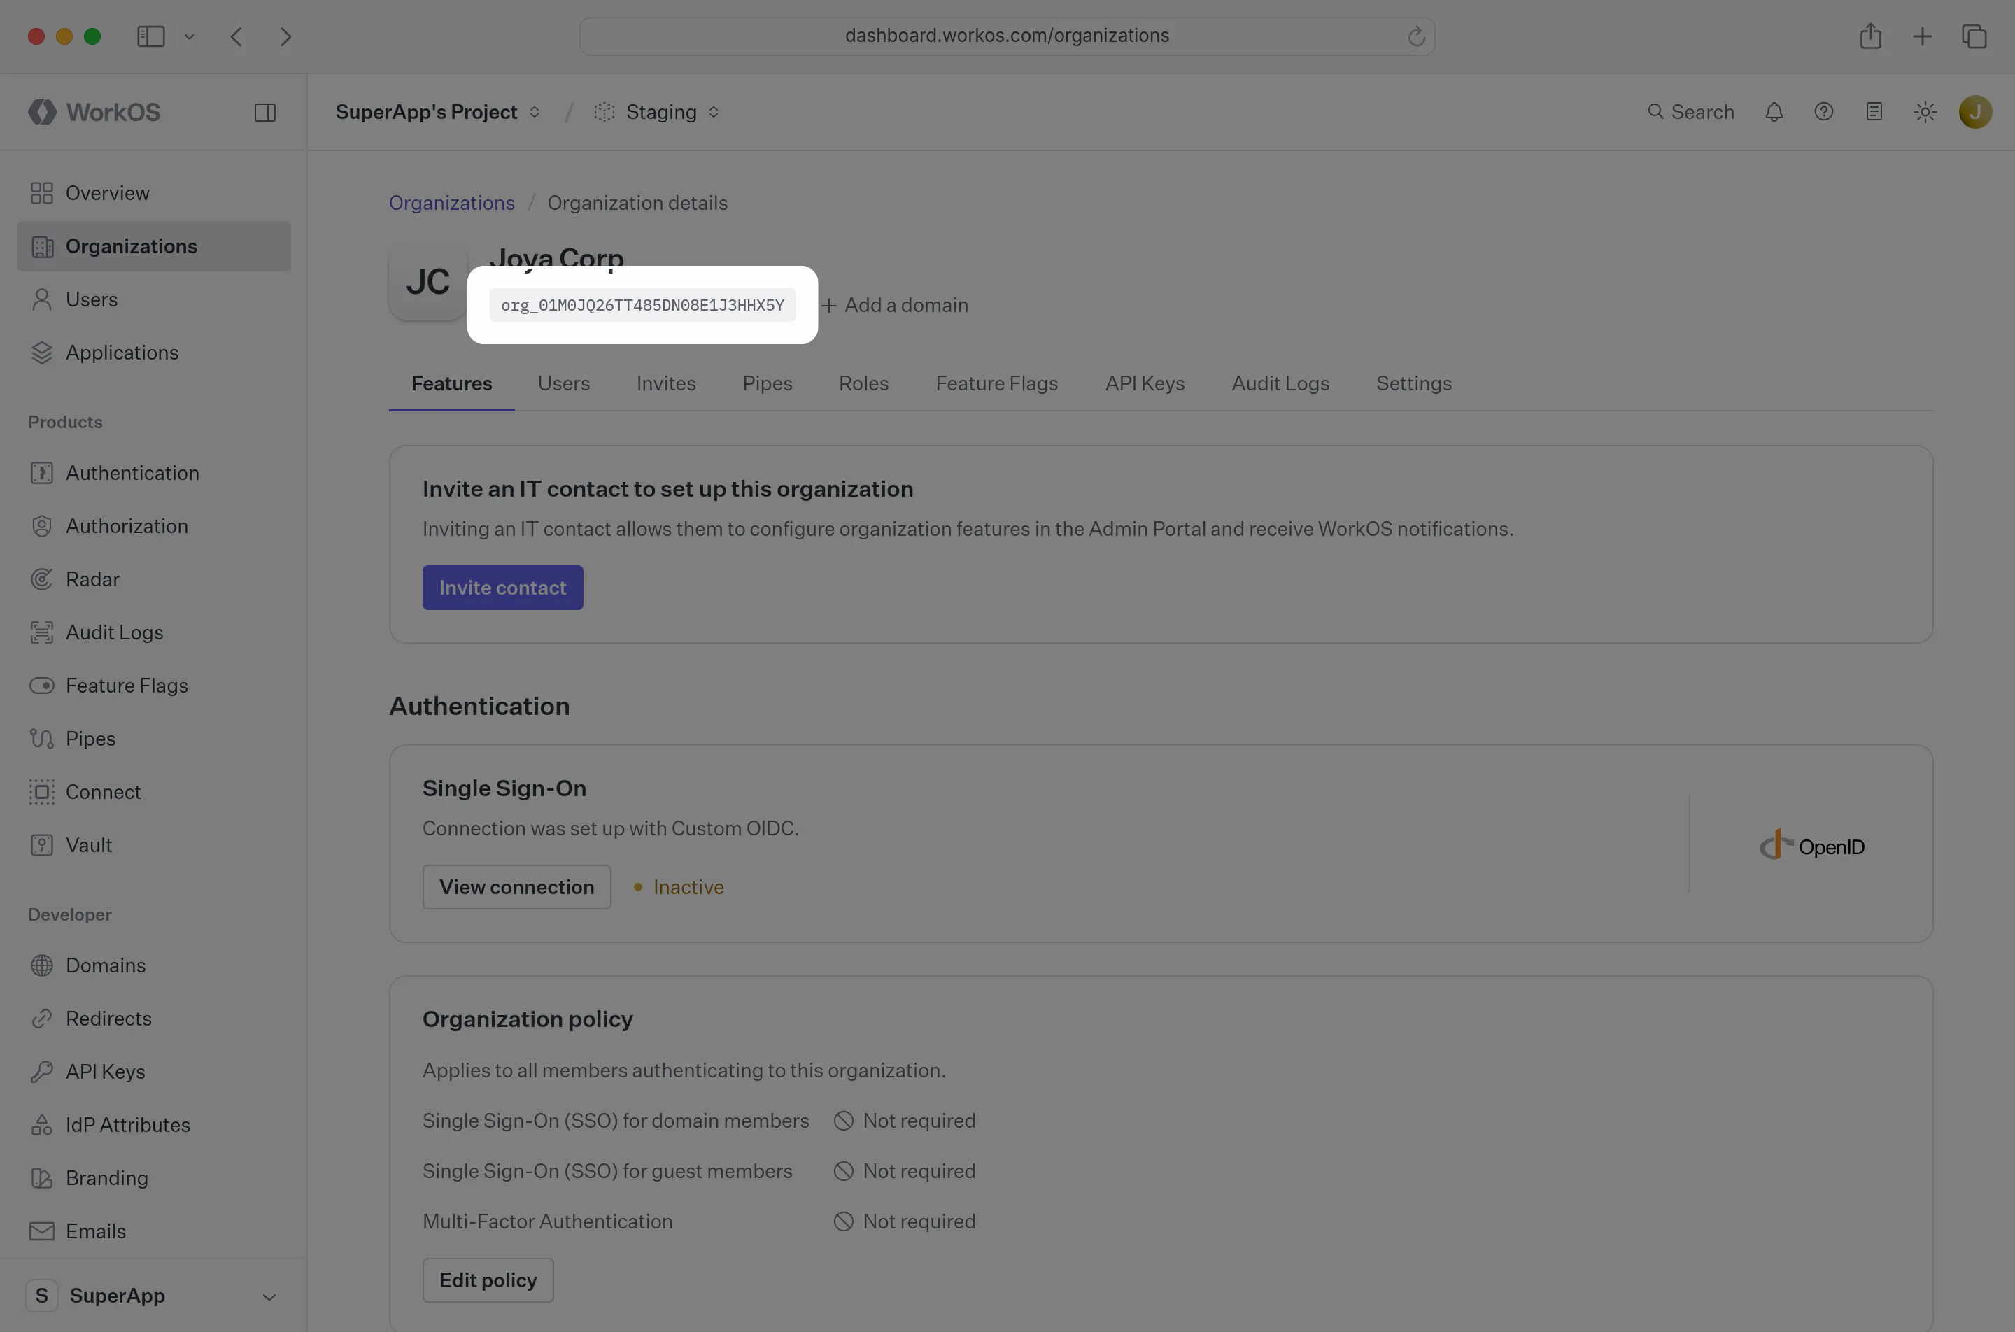The image size is (2015, 1332).
Task: Open Feature Flags in sidebar
Action: tap(154, 686)
